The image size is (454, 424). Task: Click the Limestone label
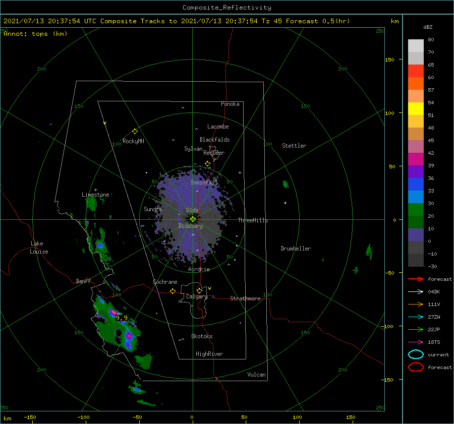coord(95,195)
